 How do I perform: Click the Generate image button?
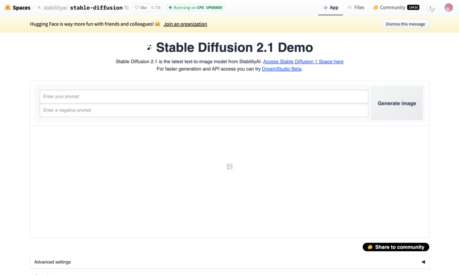click(x=397, y=103)
